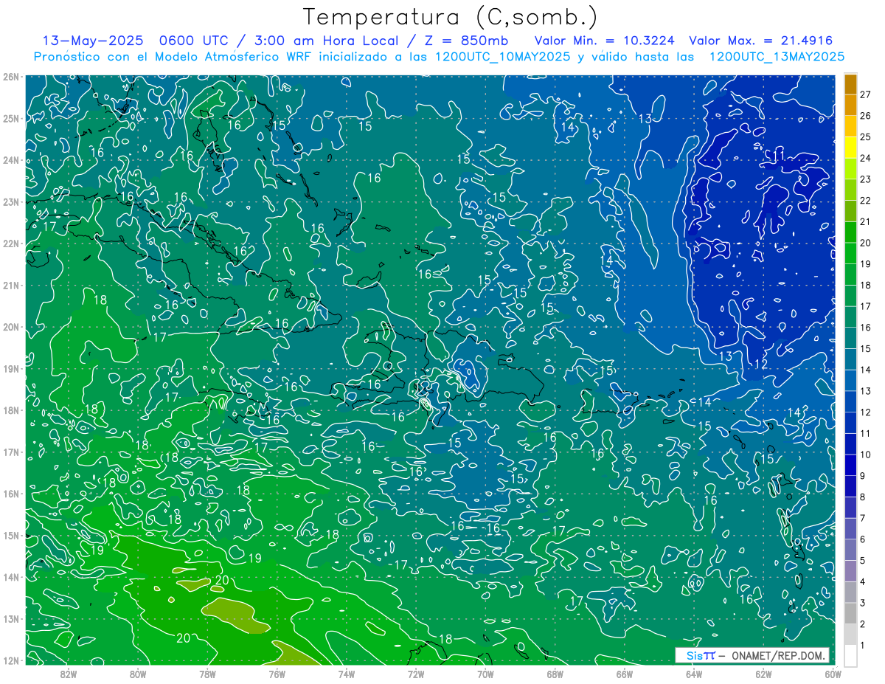Click the "80W" longitude axis label

point(138,673)
